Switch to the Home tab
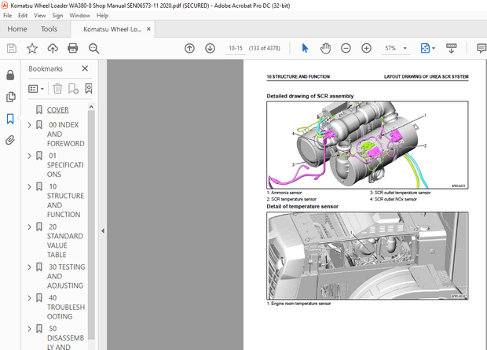487x350 pixels. coord(17,29)
